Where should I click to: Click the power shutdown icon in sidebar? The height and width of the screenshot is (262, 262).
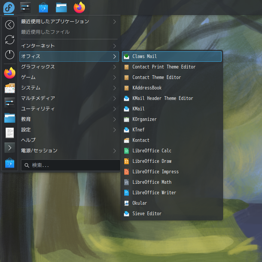[10, 55]
